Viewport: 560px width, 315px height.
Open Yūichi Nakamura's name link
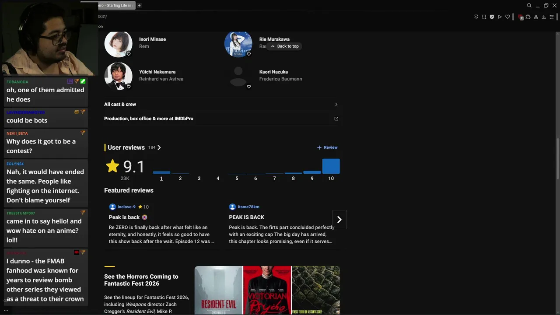pos(157,72)
